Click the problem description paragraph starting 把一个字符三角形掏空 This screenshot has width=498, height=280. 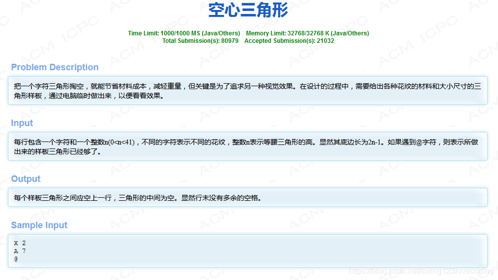pos(248,91)
